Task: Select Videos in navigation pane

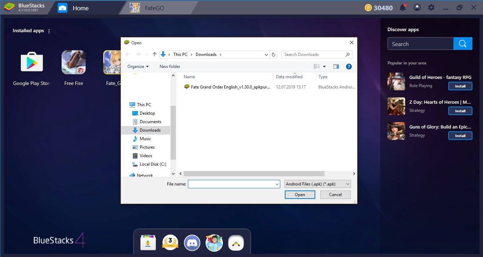Action: [143, 156]
